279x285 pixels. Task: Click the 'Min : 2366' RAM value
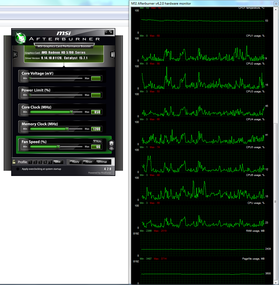click(x=146, y=231)
